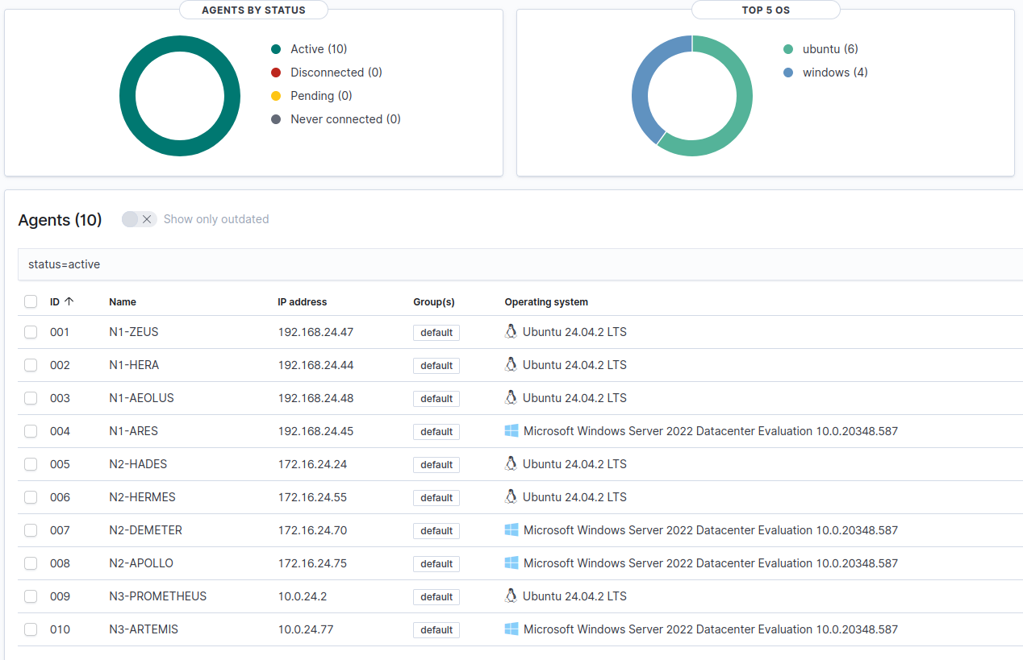Viewport: 1023px width, 660px height.
Task: Sort by Operating system column header
Action: pos(546,302)
